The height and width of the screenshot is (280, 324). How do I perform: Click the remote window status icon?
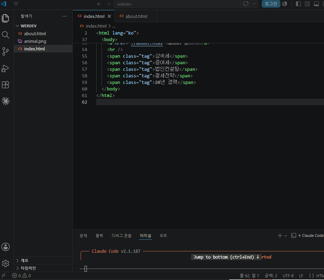point(3,276)
